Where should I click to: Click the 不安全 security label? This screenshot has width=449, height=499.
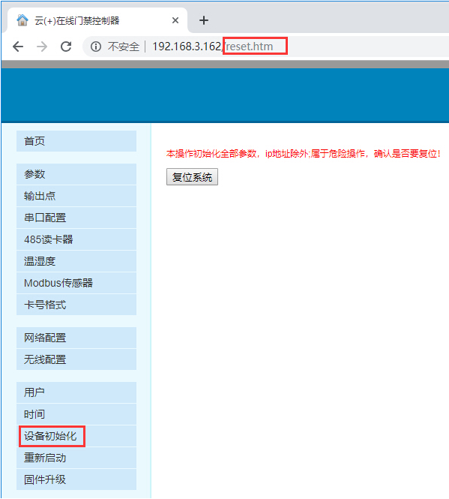(x=124, y=47)
